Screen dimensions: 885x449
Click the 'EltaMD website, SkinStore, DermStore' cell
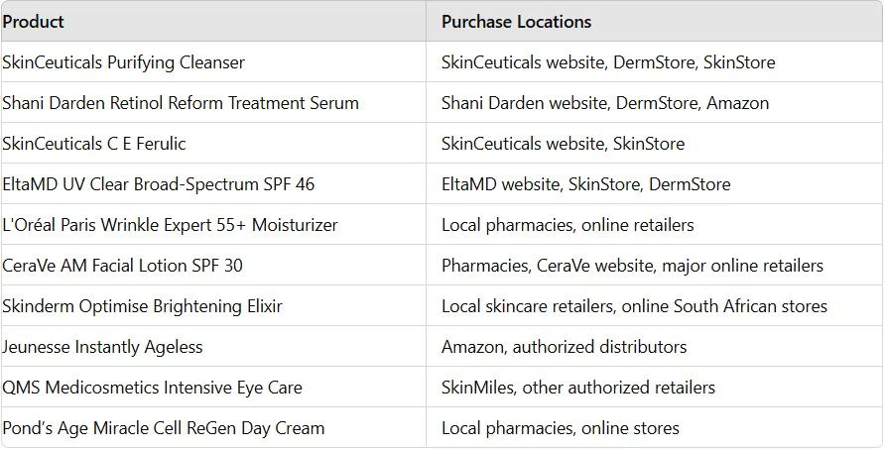pos(585,184)
